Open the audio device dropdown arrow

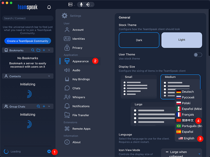pyautogui.click(x=92, y=5)
